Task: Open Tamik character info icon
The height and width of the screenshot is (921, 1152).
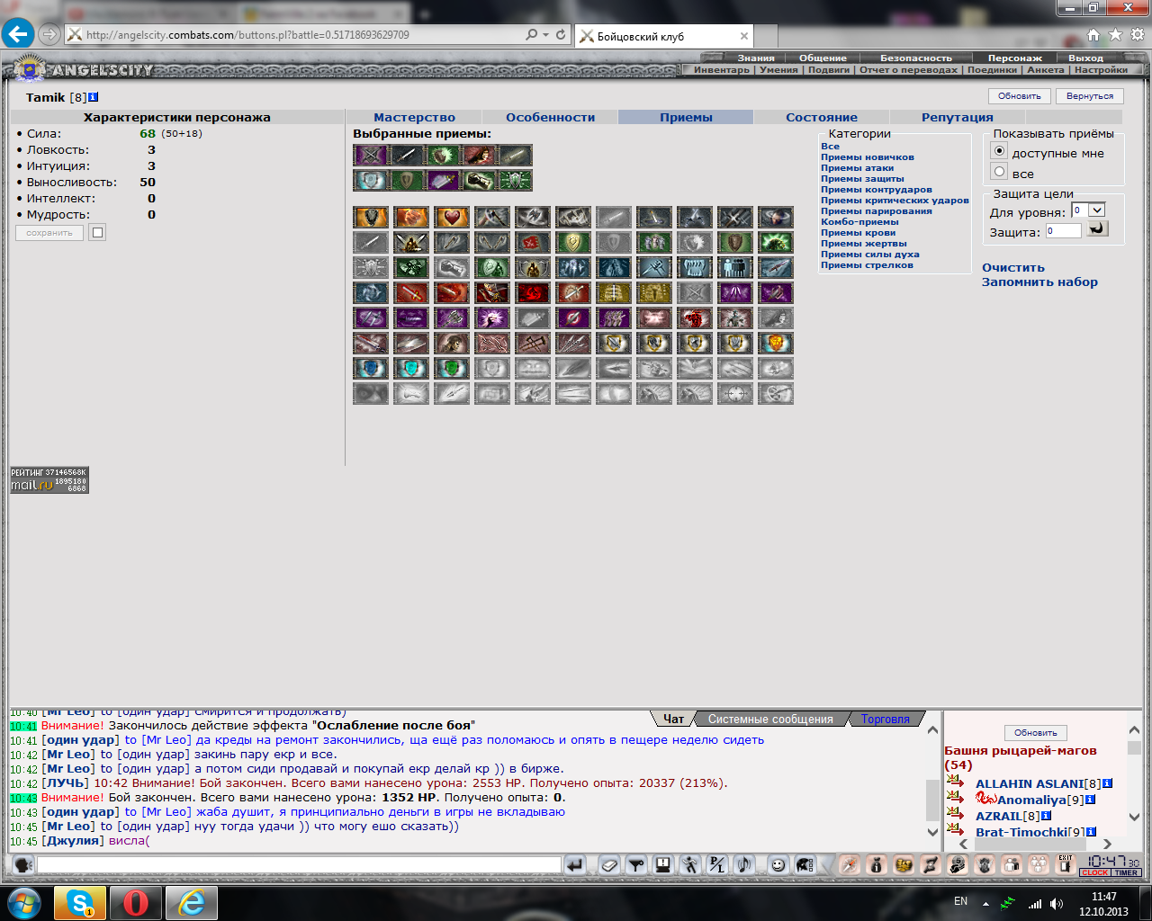Action: [94, 97]
